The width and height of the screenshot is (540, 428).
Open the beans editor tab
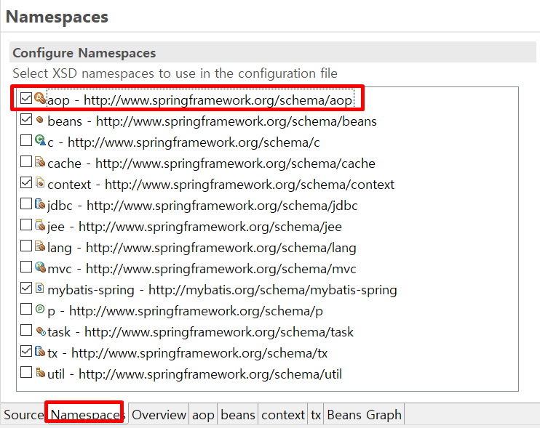point(238,415)
